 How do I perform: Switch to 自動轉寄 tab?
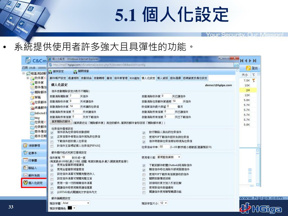click(99, 78)
